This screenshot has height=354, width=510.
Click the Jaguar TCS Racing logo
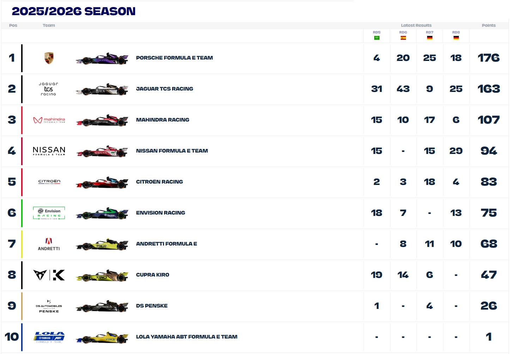point(49,89)
